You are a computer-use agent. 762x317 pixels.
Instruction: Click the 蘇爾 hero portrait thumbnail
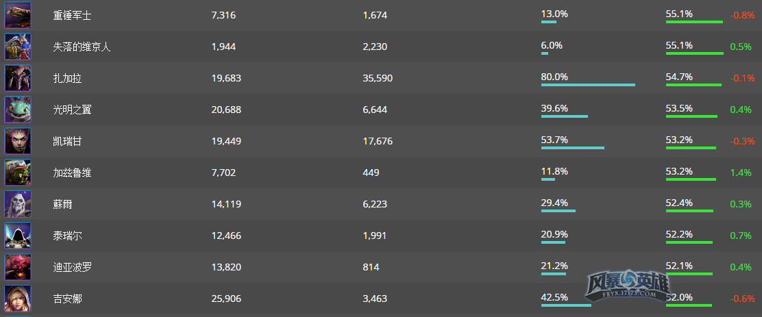pyautogui.click(x=18, y=205)
